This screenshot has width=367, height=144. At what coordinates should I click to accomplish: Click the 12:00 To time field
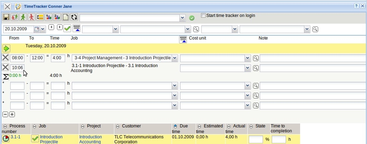coord(37,58)
